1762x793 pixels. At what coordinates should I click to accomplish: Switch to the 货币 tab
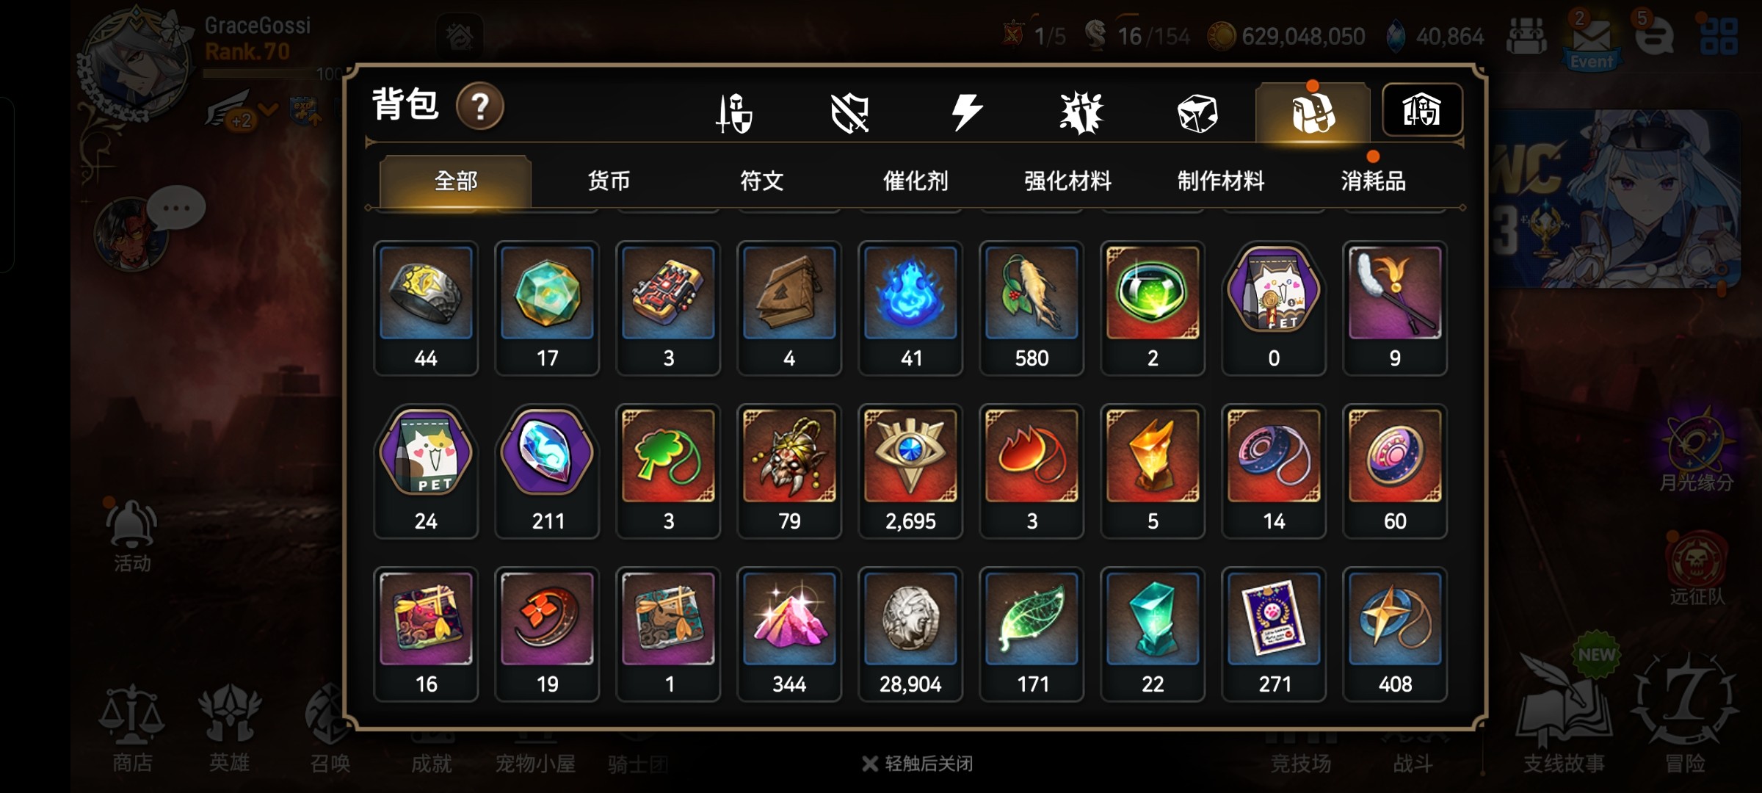tap(609, 181)
